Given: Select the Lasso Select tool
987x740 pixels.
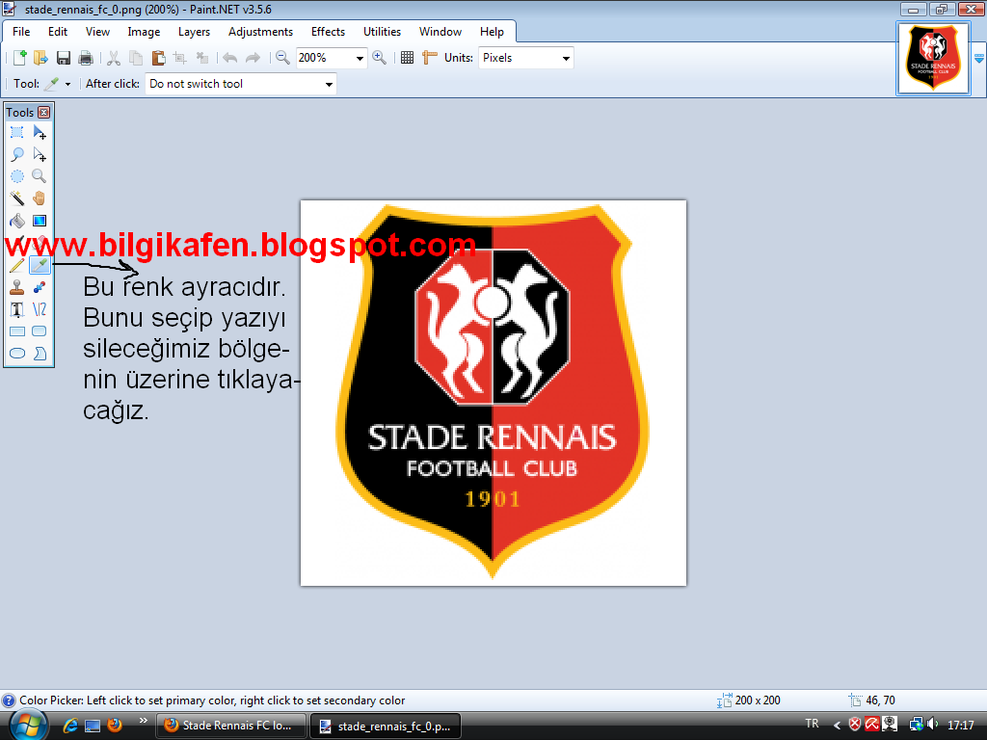Looking at the screenshot, I should point(17,154).
